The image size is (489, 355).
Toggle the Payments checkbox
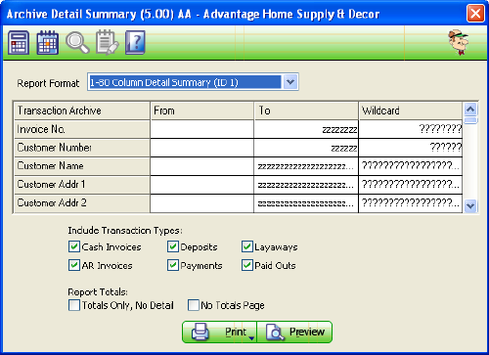click(x=173, y=265)
